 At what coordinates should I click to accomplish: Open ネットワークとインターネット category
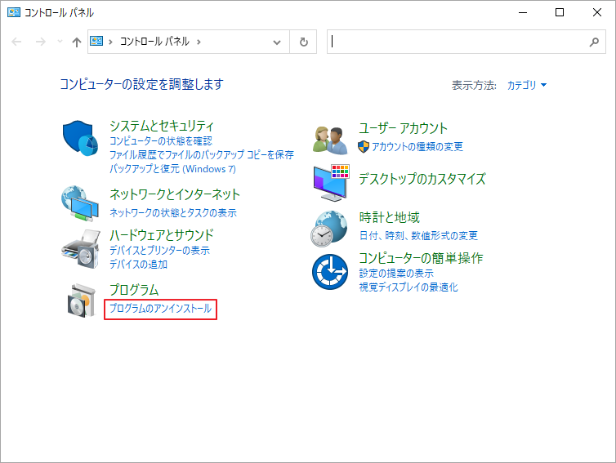175,194
